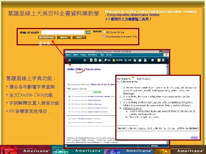Click the GO button next to Find It Fast

88,32
